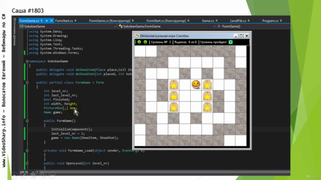Click 'game = new Game(ShowItem, ShowStat);' line
Screen dimensions: 321x180
(85, 138)
